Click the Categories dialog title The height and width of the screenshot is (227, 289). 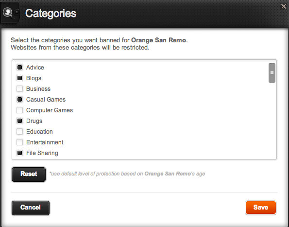(51, 14)
